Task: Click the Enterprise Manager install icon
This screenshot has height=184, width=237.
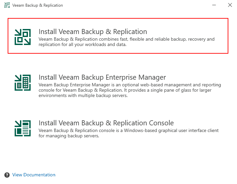Action: click(23, 82)
